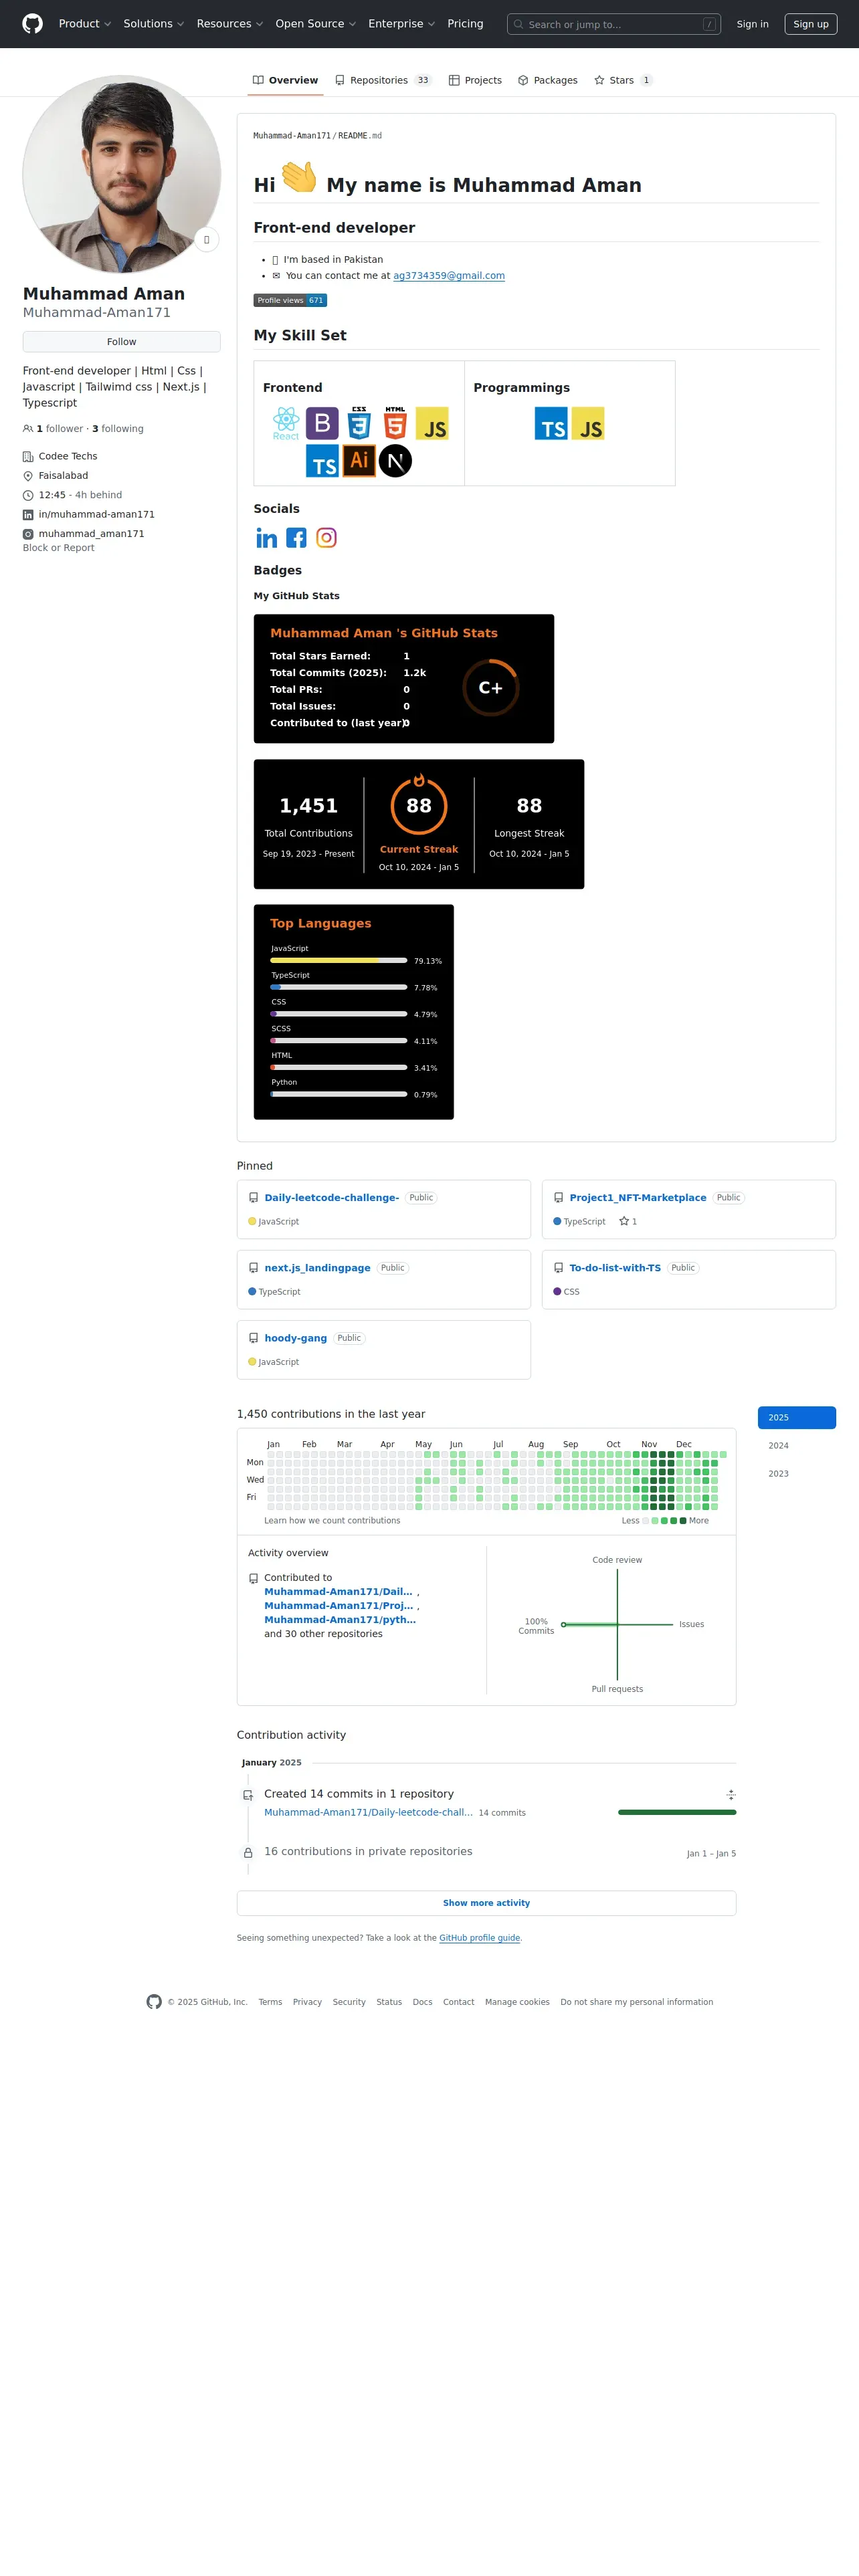Open the Daily-leetcode-challenge- pinned repo
859x2576 pixels.
(x=332, y=1197)
